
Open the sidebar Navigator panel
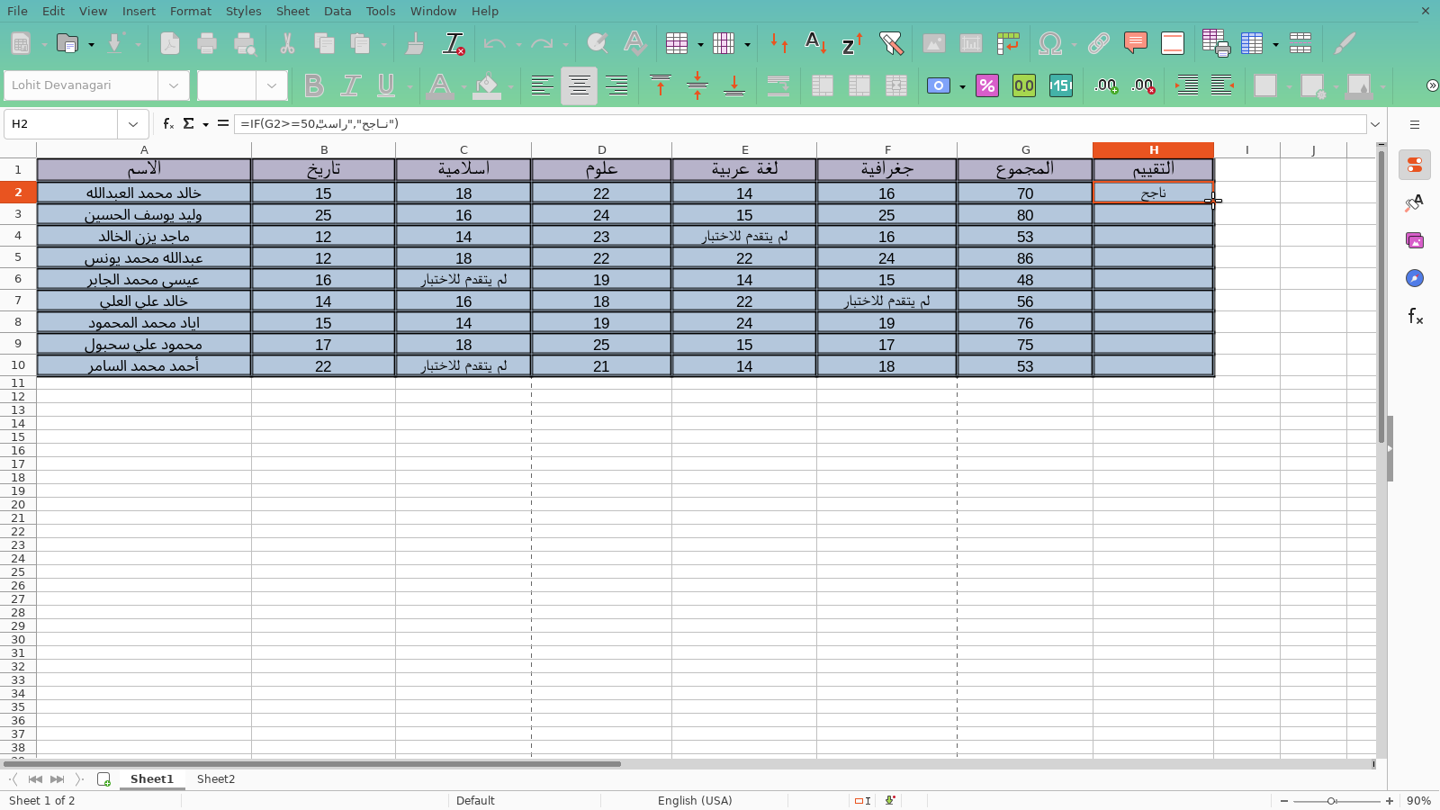(1415, 278)
